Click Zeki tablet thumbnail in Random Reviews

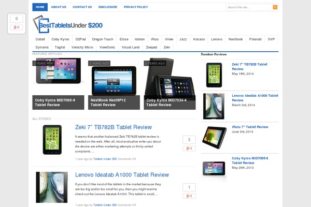(x=214, y=75)
